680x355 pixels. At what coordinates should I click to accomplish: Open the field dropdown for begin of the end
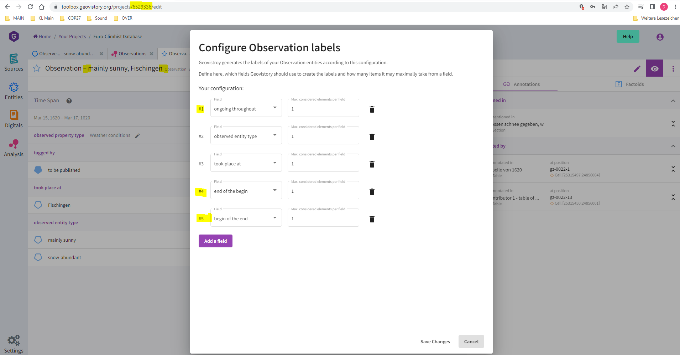click(246, 218)
